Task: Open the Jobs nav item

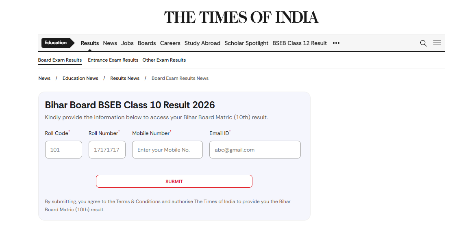Action: coord(127,43)
